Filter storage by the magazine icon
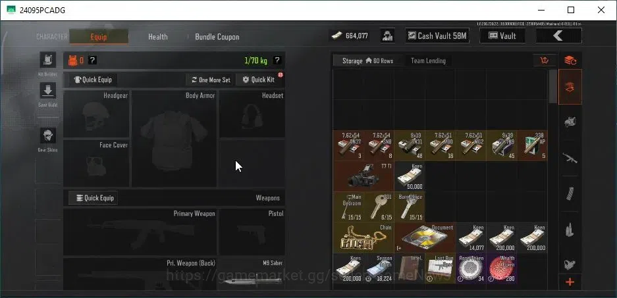Viewport: 617px width, 298px height. (x=570, y=194)
